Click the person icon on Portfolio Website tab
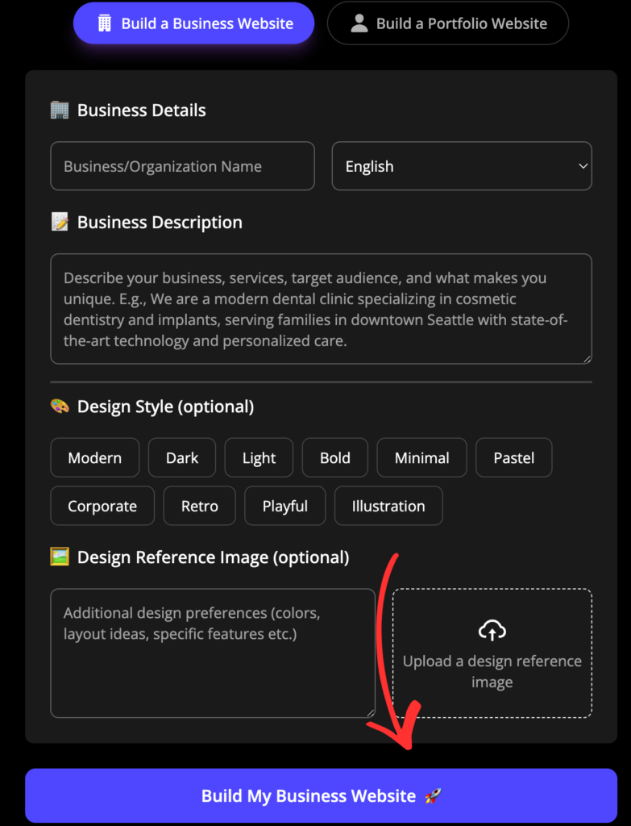631x826 pixels. click(x=359, y=23)
